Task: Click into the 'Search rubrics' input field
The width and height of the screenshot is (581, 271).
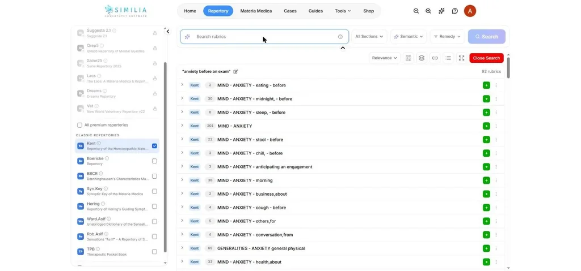Action: (x=264, y=37)
